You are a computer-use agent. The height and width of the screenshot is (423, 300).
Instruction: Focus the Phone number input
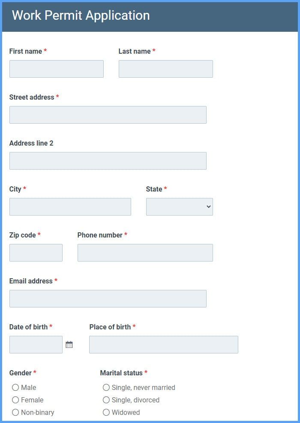click(x=145, y=253)
